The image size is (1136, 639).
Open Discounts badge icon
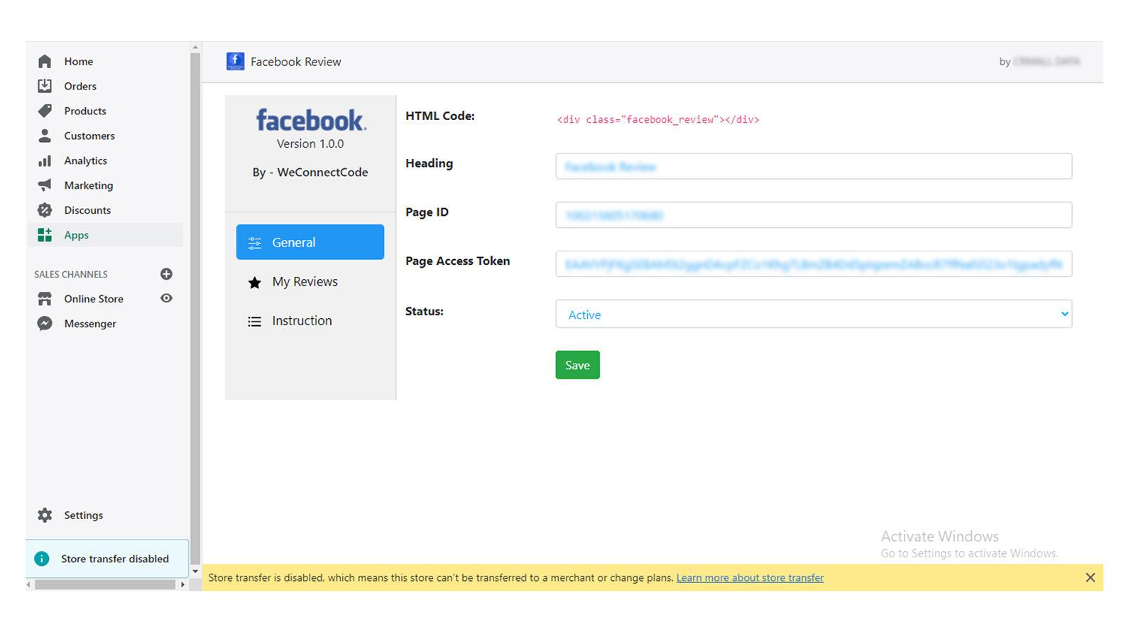45,210
